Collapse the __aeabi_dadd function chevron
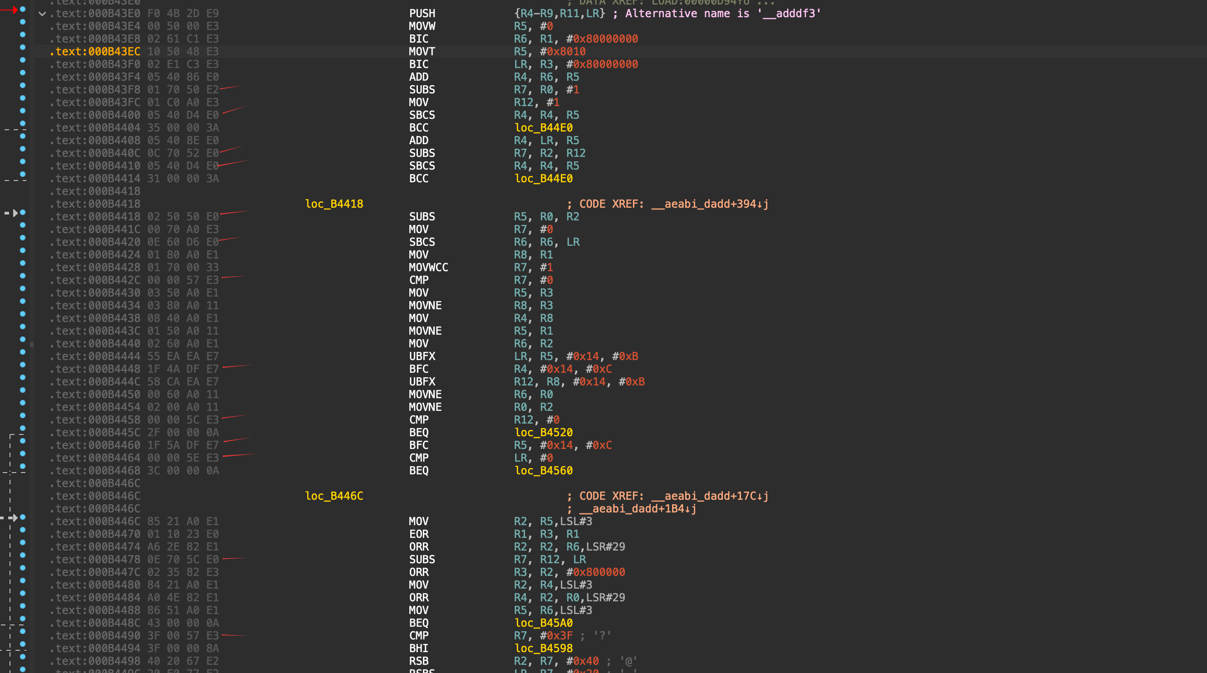The image size is (1207, 673). 42,14
